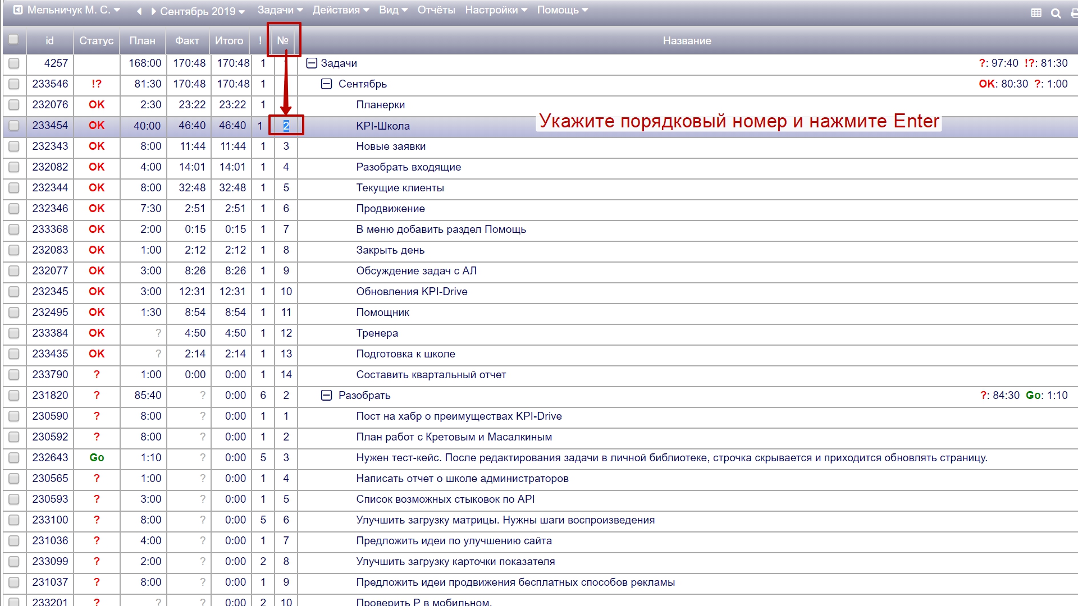Open the table grid view icon

point(1036,13)
